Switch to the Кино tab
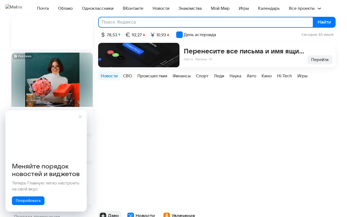The height and width of the screenshot is (217, 347). tap(266, 76)
